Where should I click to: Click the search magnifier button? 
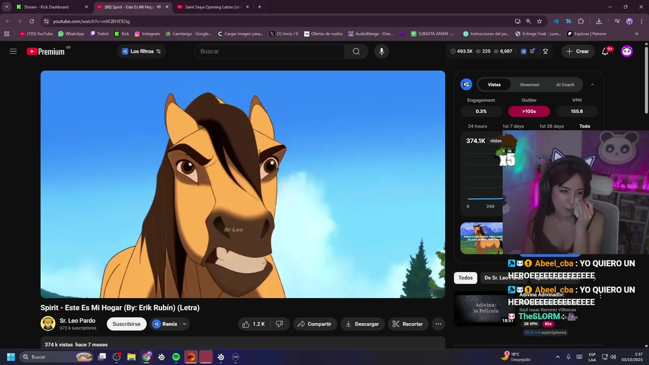pyautogui.click(x=356, y=51)
